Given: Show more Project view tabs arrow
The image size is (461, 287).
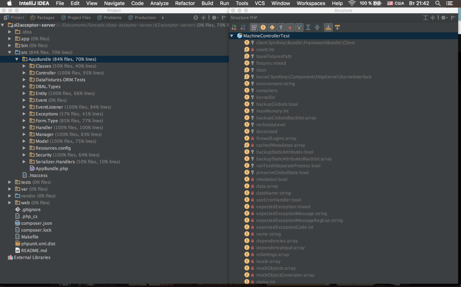Looking at the screenshot, I should coord(163,18).
